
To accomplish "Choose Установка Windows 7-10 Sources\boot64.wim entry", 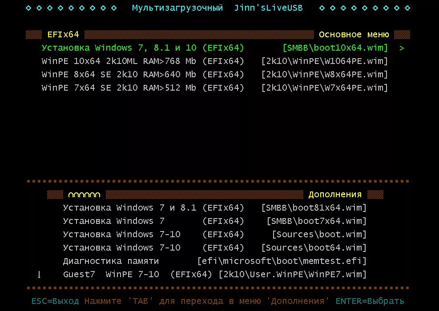I will pyautogui.click(x=215, y=248).
